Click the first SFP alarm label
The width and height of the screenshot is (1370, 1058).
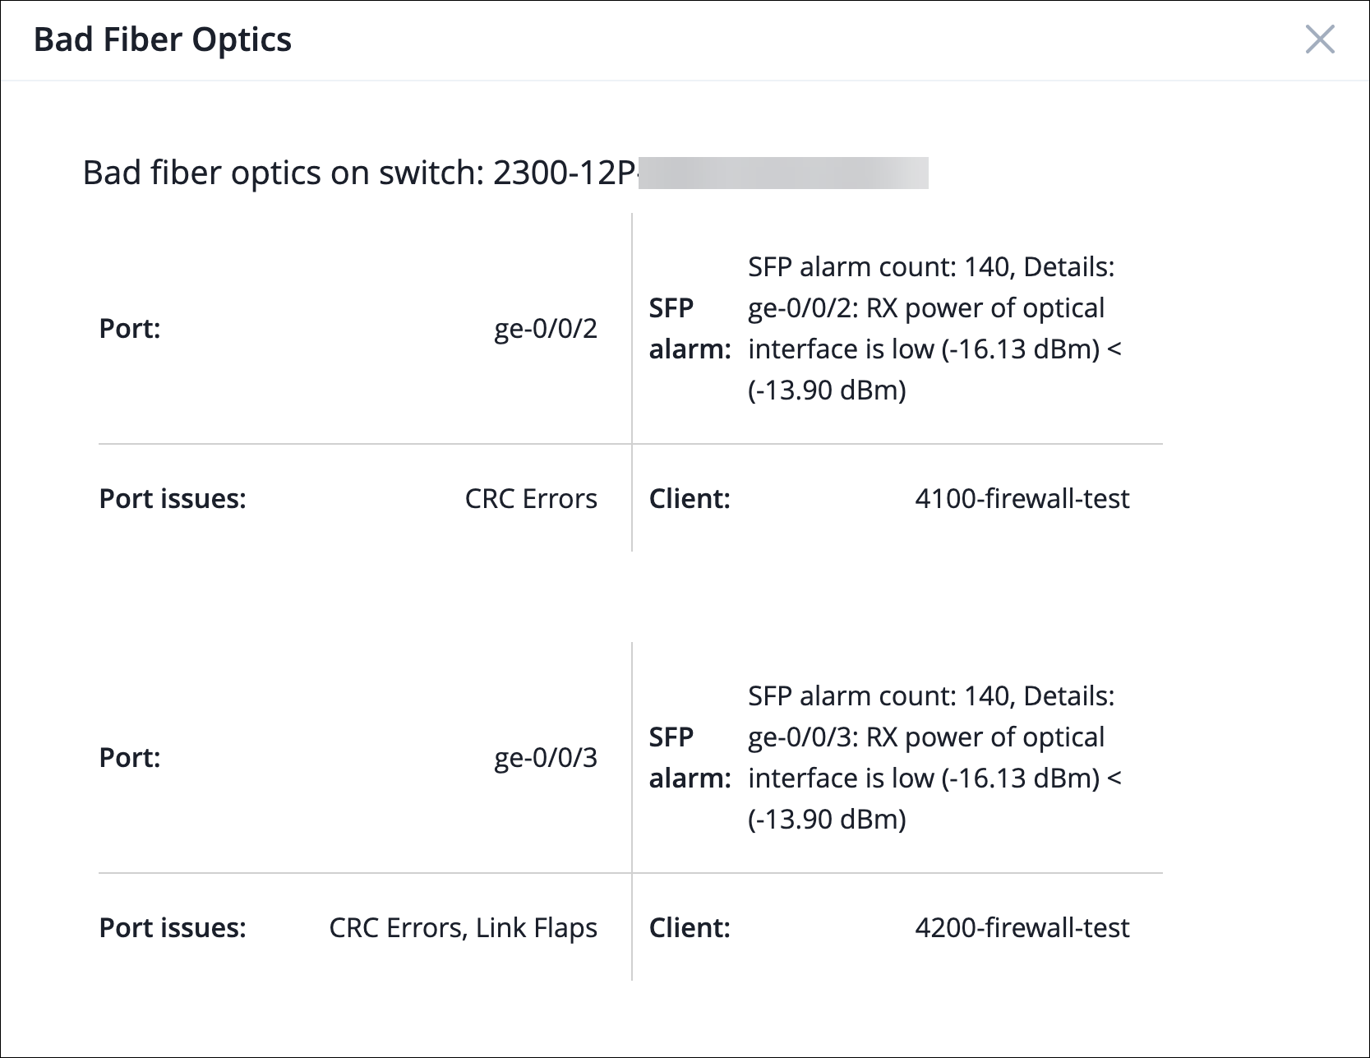[x=689, y=329]
